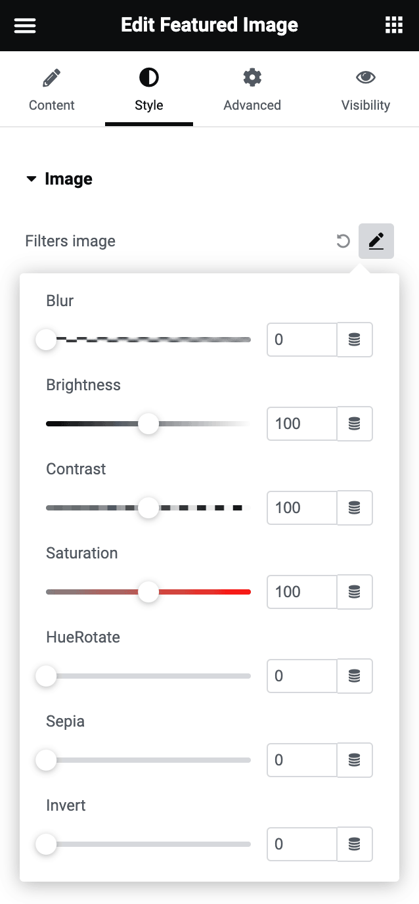Click the Saturation slider track
The height and width of the screenshot is (904, 419).
click(x=204, y=592)
